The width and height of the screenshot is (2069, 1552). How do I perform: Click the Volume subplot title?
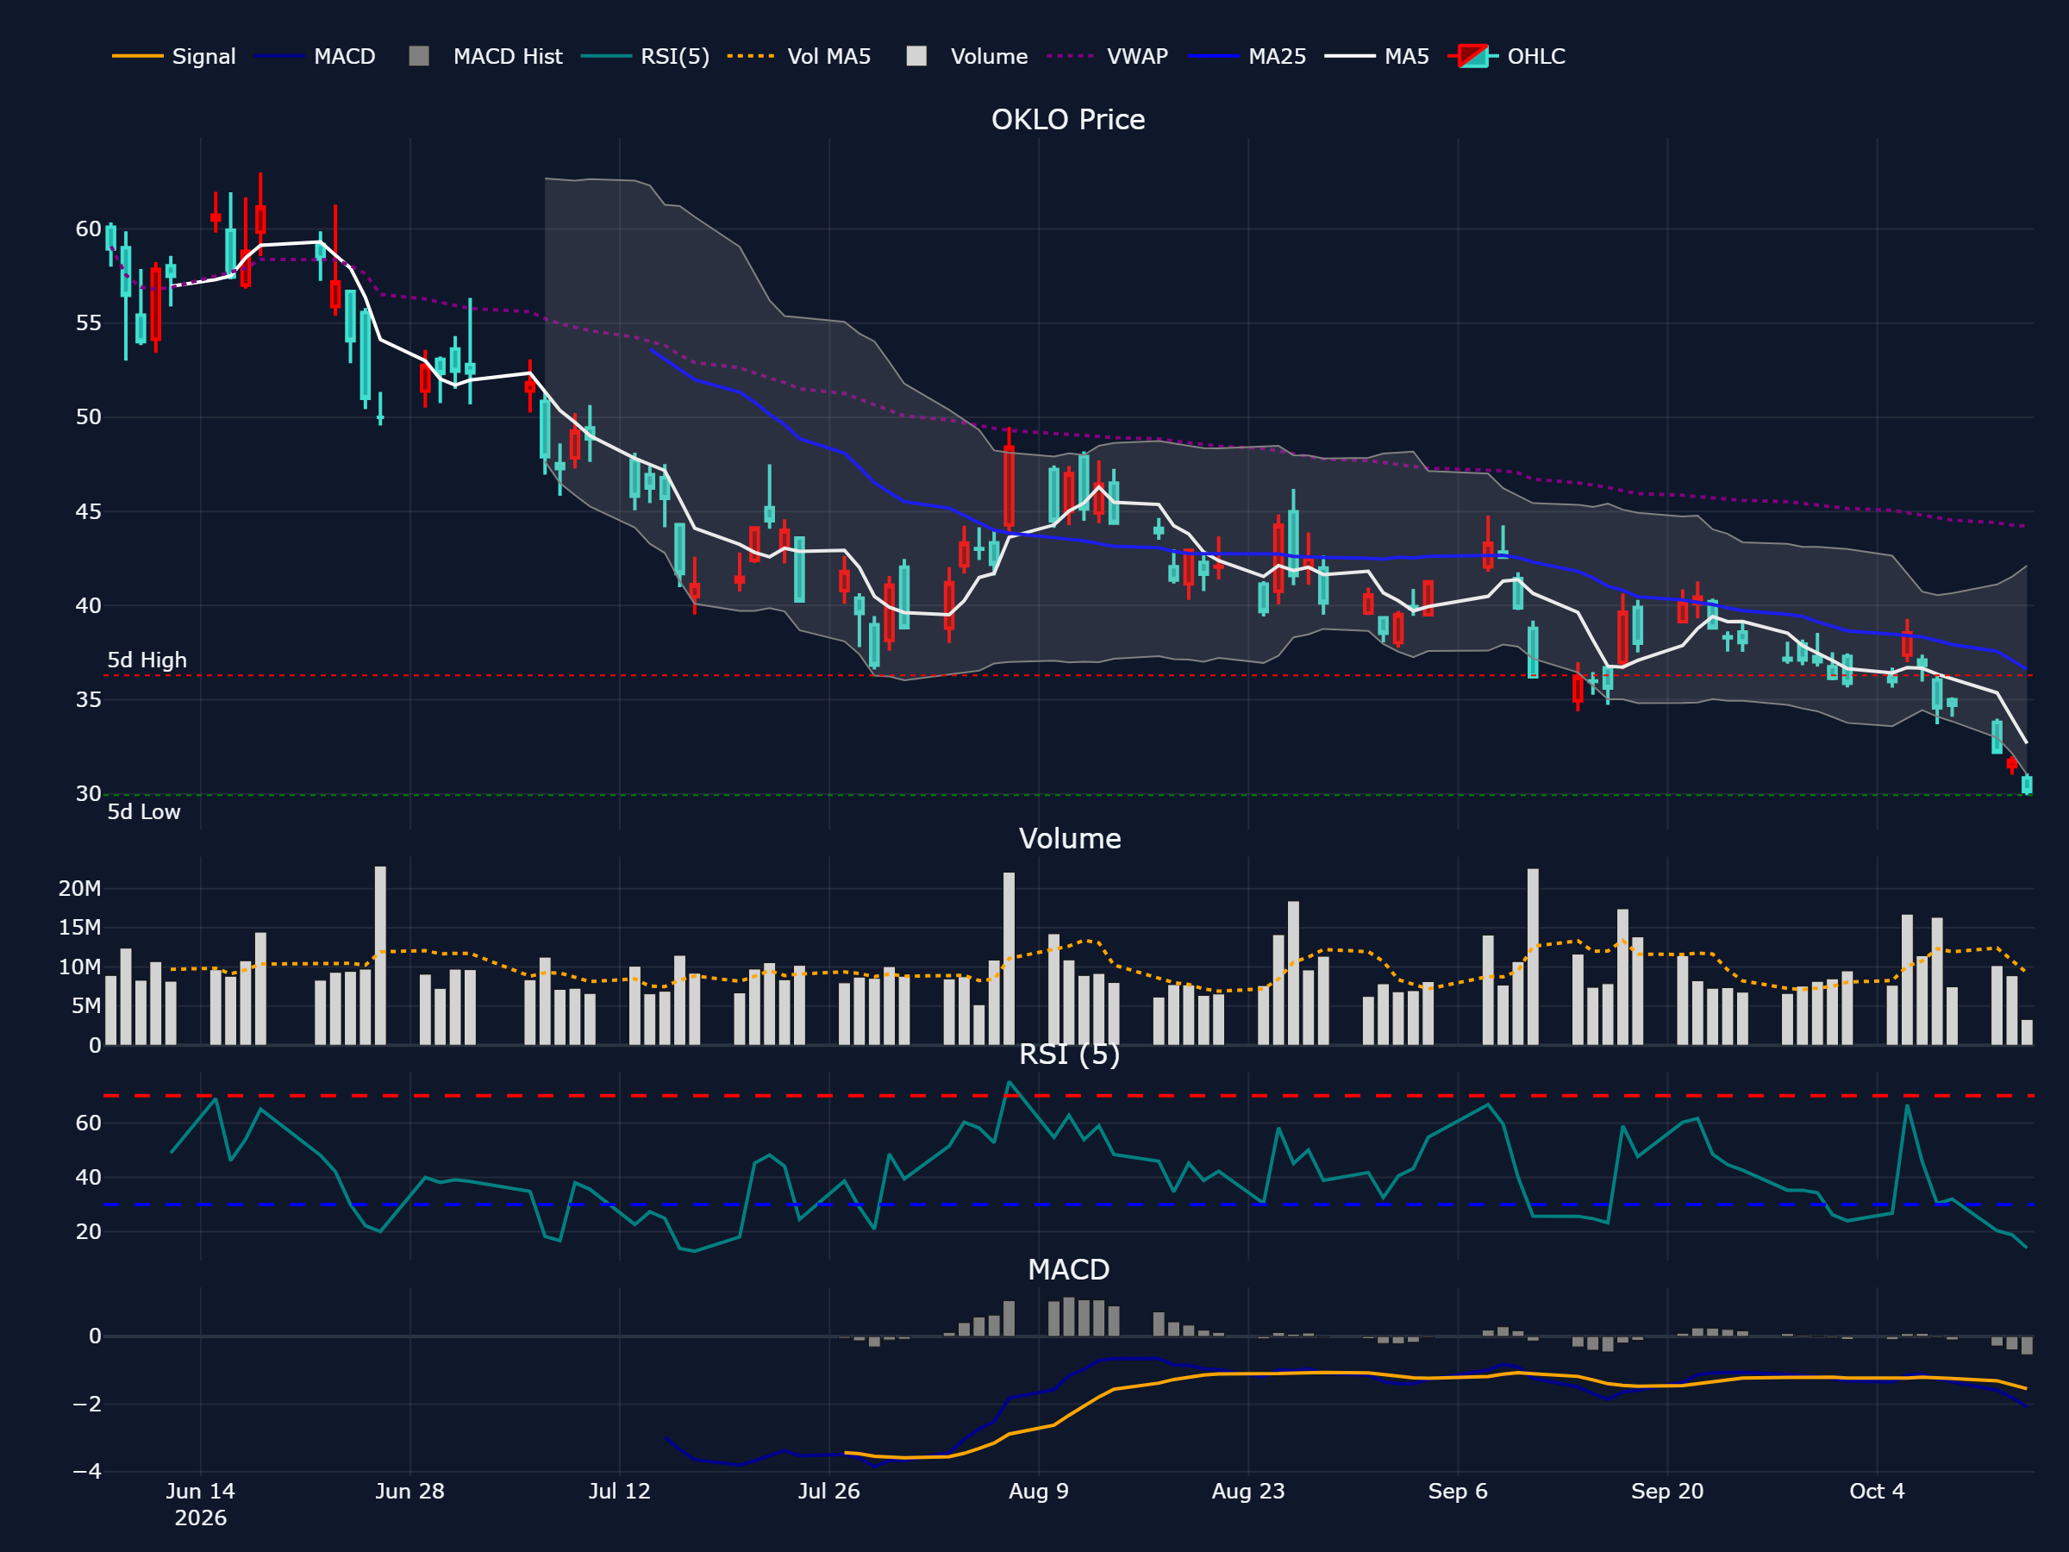pos(1069,838)
